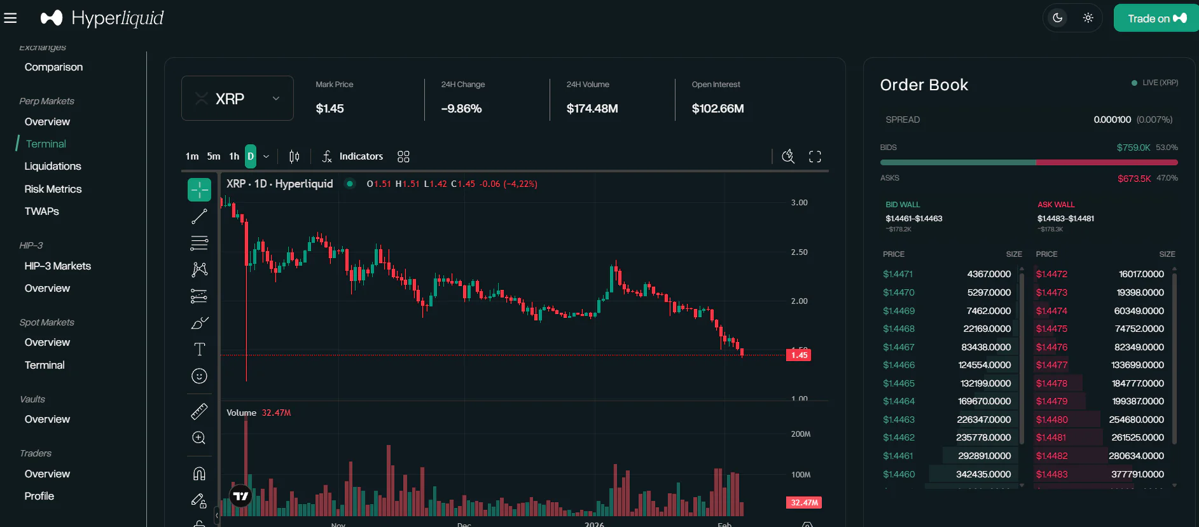The image size is (1199, 527).
Task: Select the ruler measure tool
Action: coord(199,411)
